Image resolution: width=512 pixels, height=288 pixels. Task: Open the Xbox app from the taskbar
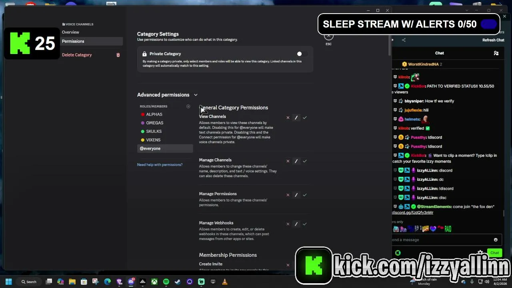(154, 282)
